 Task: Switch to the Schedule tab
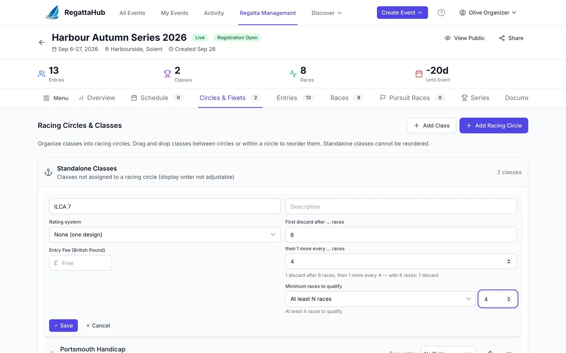(x=157, y=98)
